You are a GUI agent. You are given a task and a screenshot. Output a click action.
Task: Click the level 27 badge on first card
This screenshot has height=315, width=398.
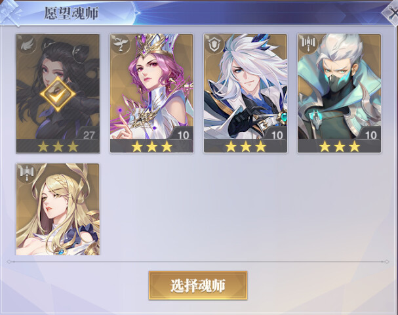(89, 135)
